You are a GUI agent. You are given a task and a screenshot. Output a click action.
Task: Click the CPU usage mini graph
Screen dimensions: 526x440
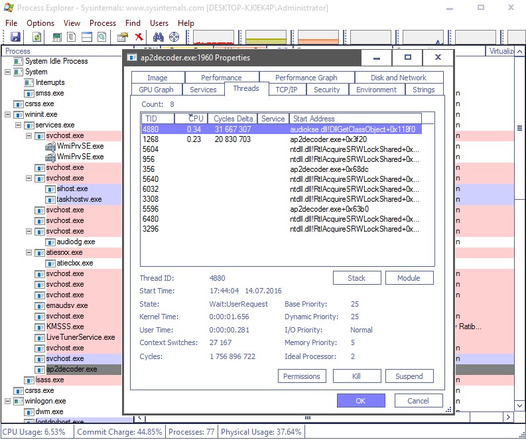tap(214, 37)
